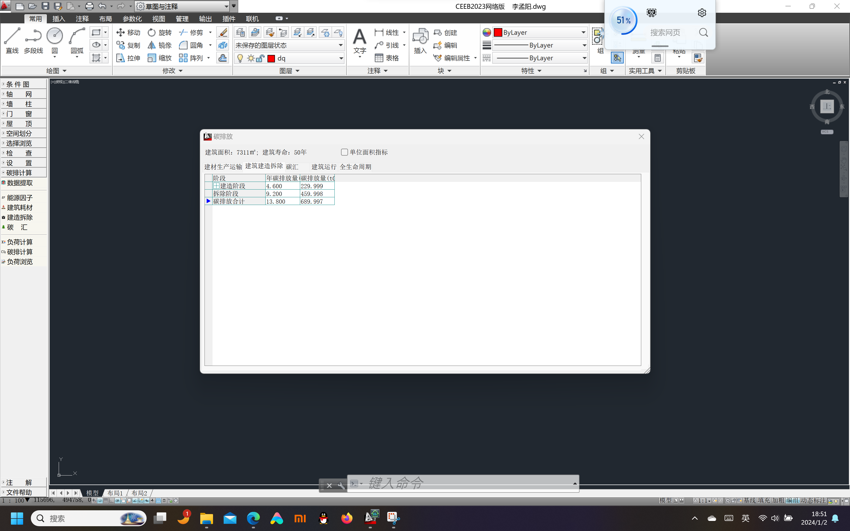Switch to the 全生命周期 tab
This screenshot has height=531, width=850.
coord(355,167)
